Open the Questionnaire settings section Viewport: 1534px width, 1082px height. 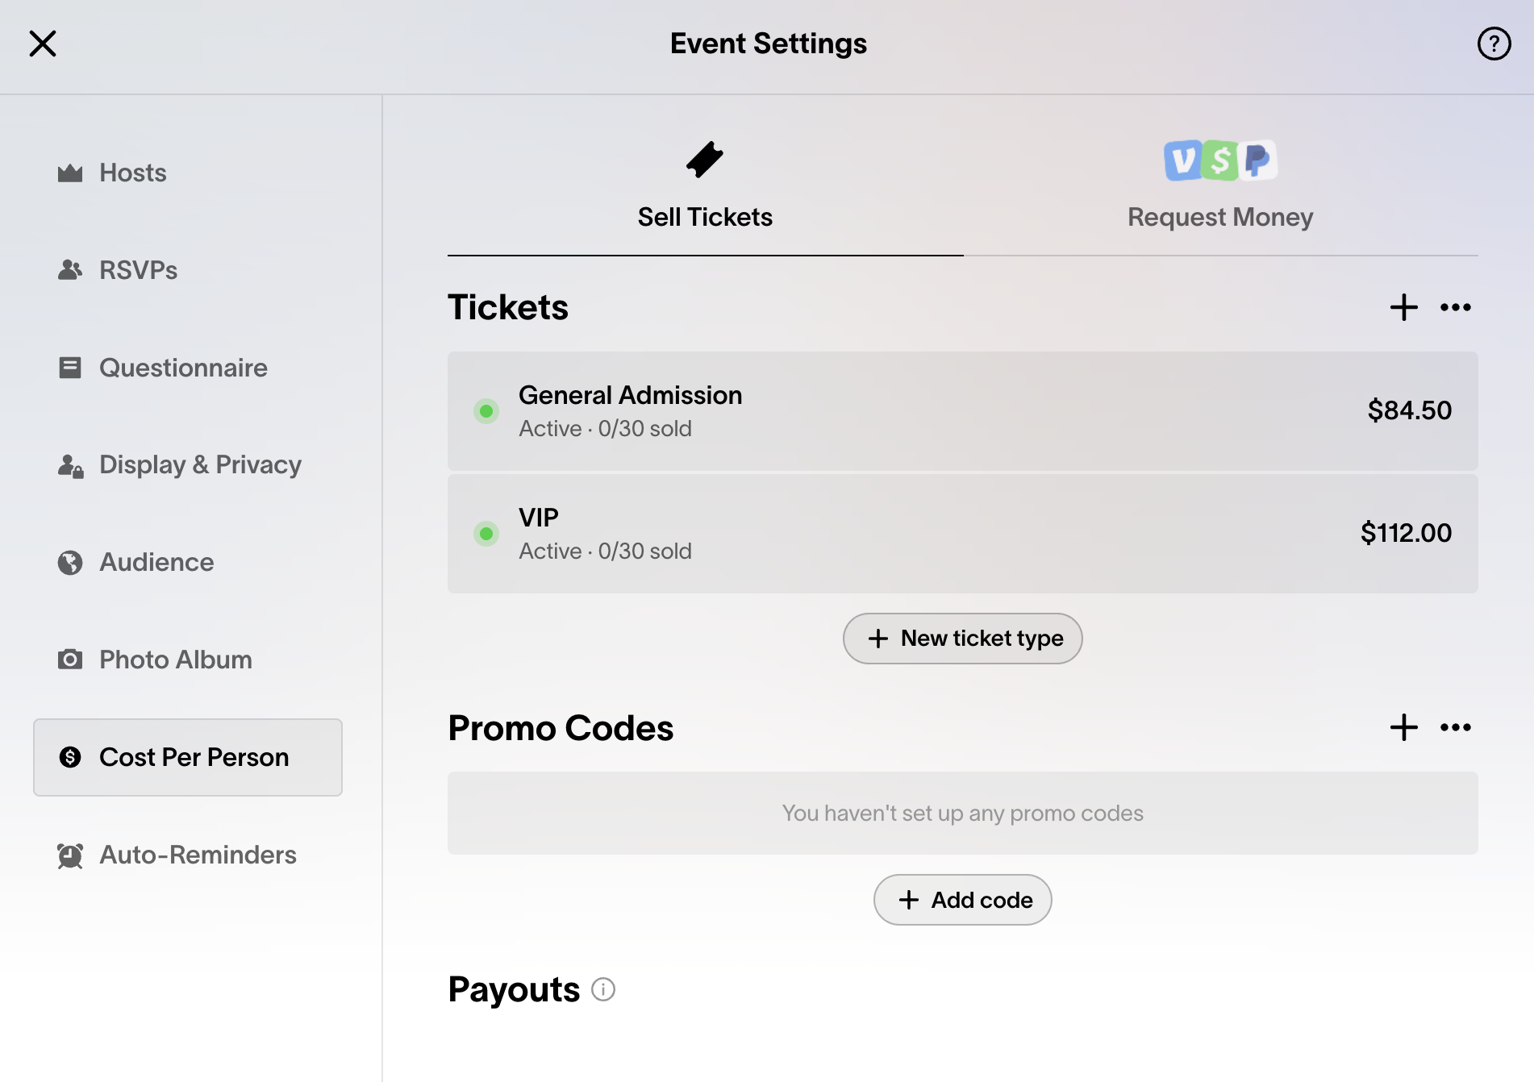coord(162,368)
